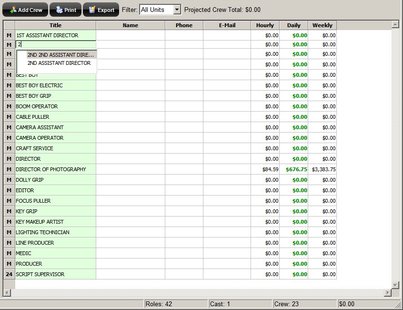Click the horizontal scrollbar right arrow
The image size is (403, 310).
[388, 292]
